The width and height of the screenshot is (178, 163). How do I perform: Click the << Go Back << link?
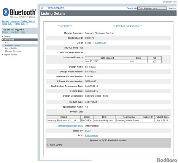65,26
